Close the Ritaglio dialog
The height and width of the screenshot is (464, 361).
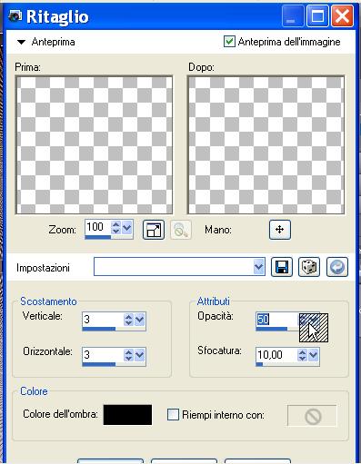click(x=342, y=15)
